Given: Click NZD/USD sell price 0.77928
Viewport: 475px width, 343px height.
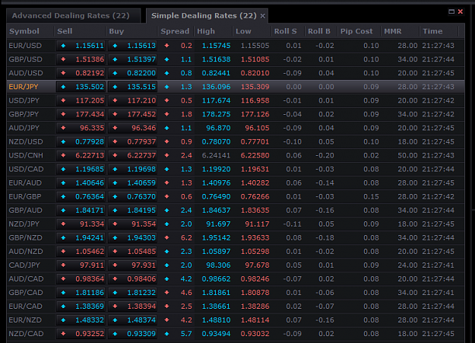Looking at the screenshot, I should tap(81, 141).
